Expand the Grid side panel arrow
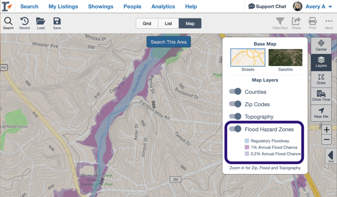This screenshot has width=337, height=197. pos(331,156)
